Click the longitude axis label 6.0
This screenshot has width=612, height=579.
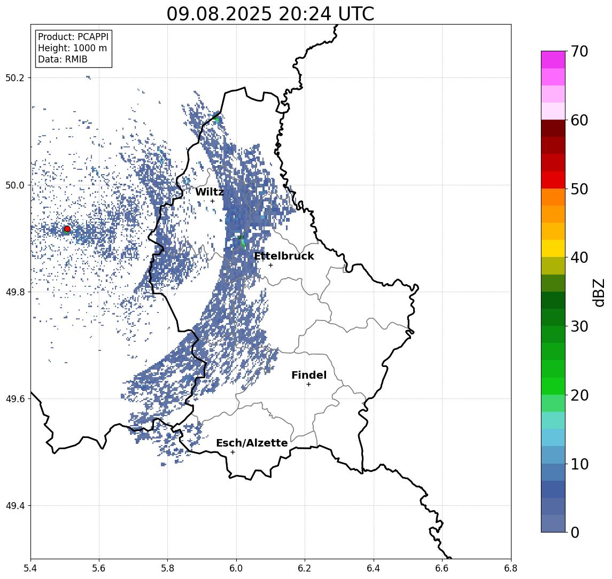236,568
